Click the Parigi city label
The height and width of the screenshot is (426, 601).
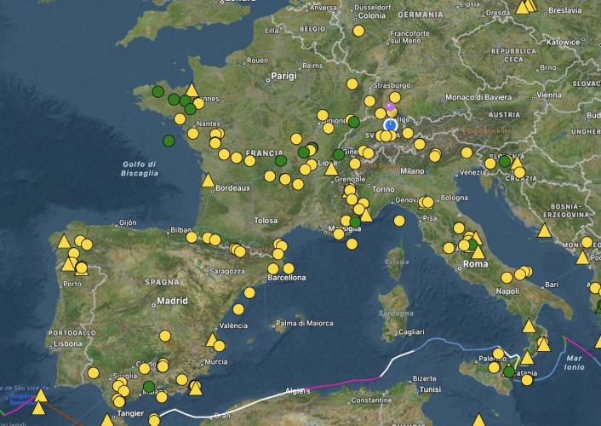(283, 76)
